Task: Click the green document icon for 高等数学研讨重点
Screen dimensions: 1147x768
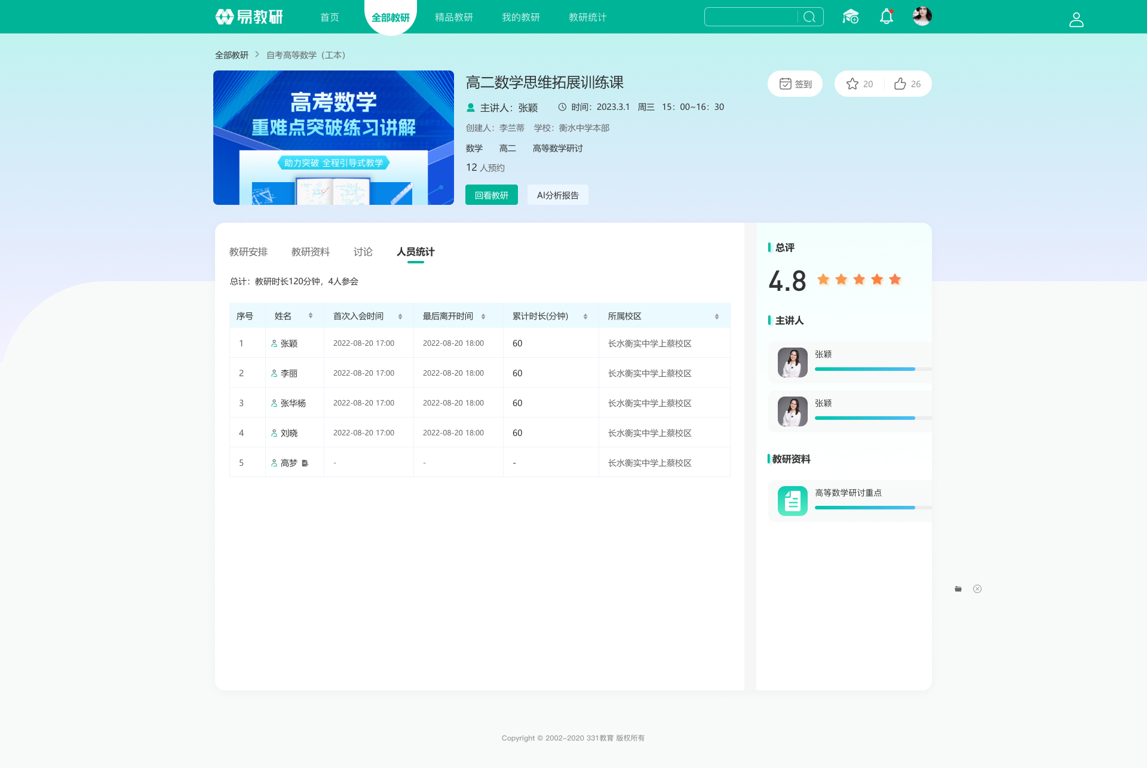Action: click(793, 501)
